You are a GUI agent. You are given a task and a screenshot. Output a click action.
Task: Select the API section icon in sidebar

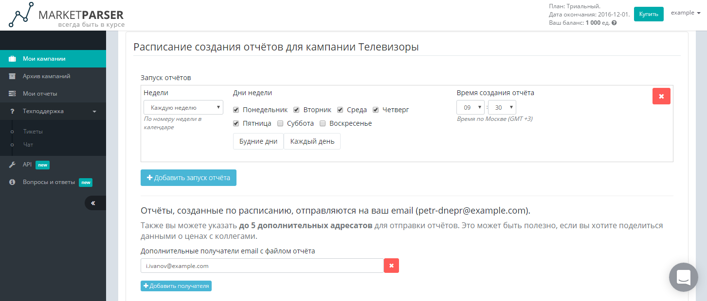(12, 165)
